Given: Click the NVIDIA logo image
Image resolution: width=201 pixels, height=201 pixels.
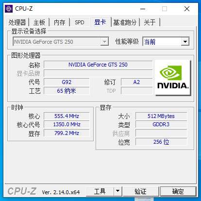Looking at the screenshot, I should coord(173,78).
